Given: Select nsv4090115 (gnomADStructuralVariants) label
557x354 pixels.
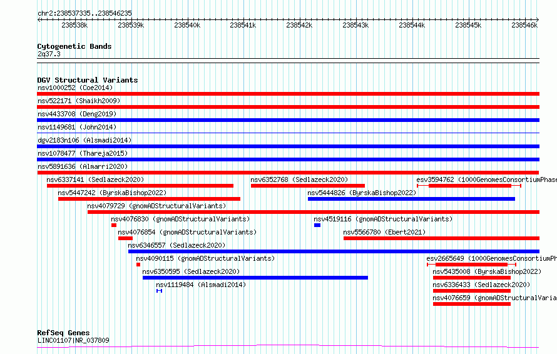Looking at the screenshot, I should [205, 258].
